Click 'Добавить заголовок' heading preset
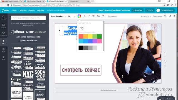Screen dimensions: 178x100 click(28, 32)
